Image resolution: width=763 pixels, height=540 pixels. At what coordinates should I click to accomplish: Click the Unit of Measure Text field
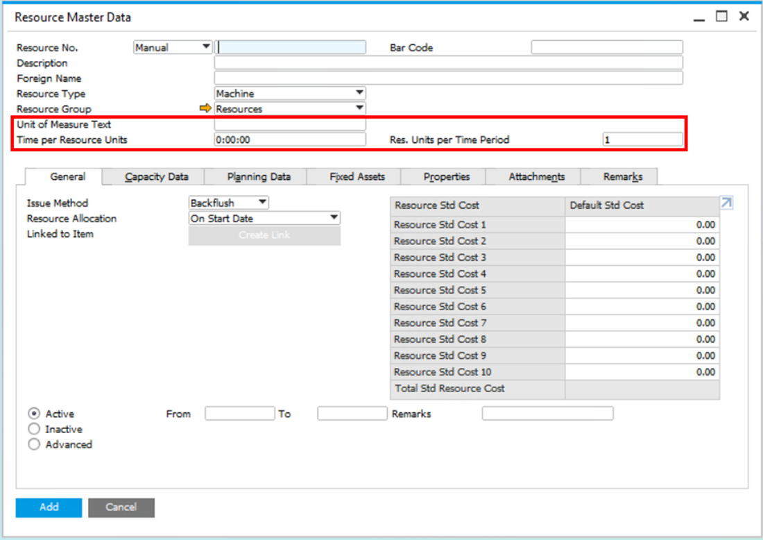[290, 124]
